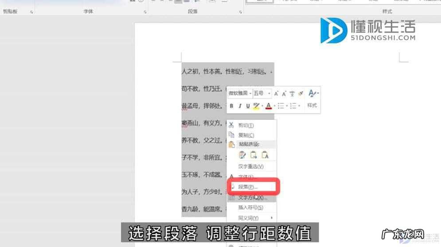The height and width of the screenshot is (247, 441).
Task: Open the numbering dropdown arrow
Action: coord(299,106)
